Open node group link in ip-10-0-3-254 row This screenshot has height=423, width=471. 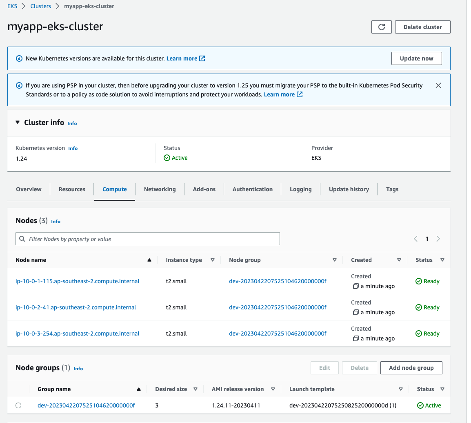pos(278,333)
